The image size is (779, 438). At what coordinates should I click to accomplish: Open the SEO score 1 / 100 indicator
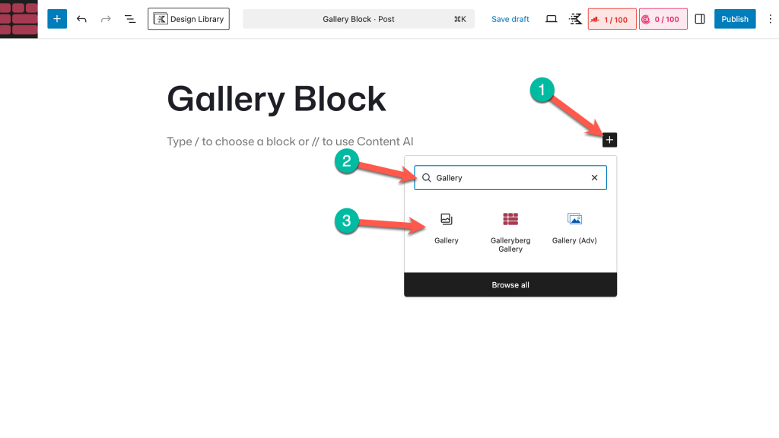tap(612, 19)
